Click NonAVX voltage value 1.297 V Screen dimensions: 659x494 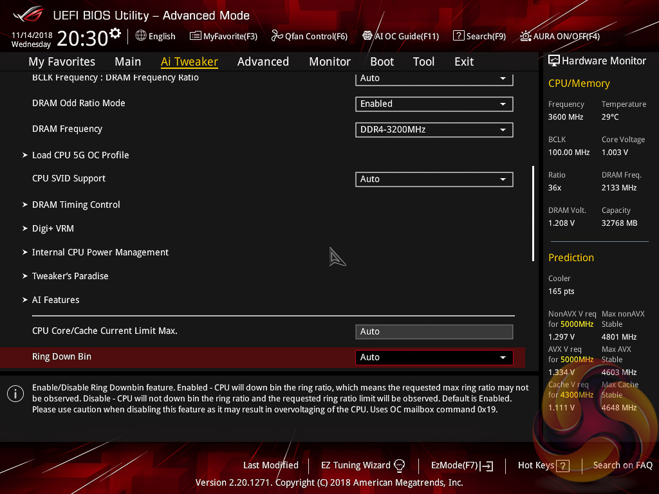tap(561, 337)
